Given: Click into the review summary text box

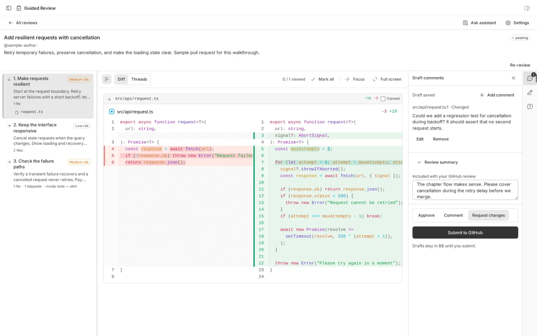Looking at the screenshot, I should pyautogui.click(x=465, y=190).
